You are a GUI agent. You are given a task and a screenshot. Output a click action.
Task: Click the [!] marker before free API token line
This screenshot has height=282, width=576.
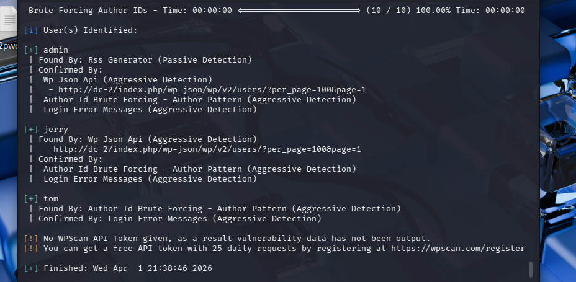click(x=31, y=248)
